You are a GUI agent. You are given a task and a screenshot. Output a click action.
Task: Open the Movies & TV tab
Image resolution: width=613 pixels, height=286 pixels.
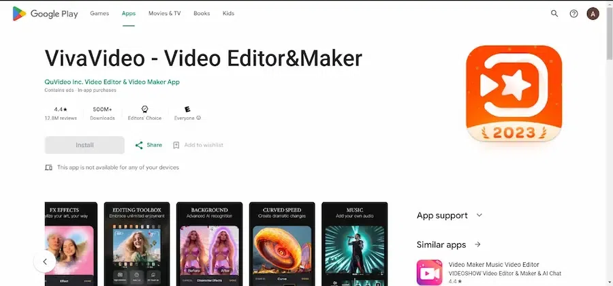click(165, 14)
